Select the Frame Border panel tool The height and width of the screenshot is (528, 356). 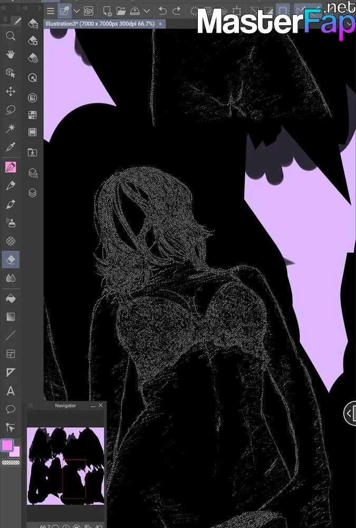pos(11,354)
